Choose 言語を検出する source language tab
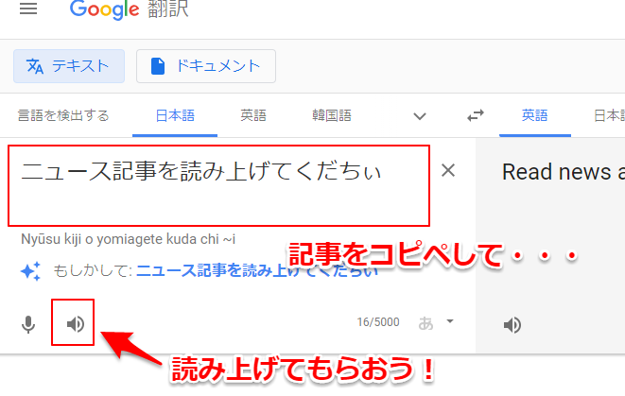This screenshot has height=396, width=625. [63, 115]
